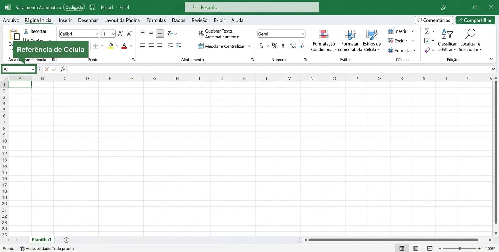Increase decimal places

click(x=293, y=46)
